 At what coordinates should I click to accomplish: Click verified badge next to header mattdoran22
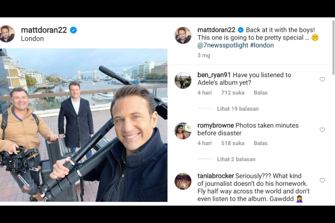click(x=73, y=30)
